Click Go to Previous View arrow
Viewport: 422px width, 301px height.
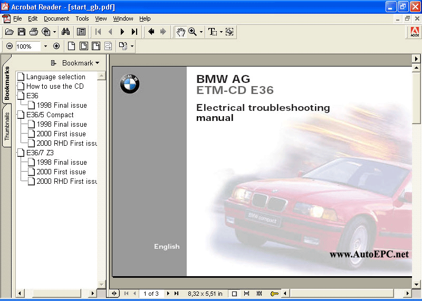pyautogui.click(x=151, y=32)
